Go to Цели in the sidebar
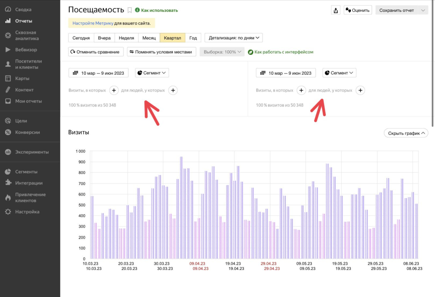Viewport: 435px width, 297px height. 21,121
